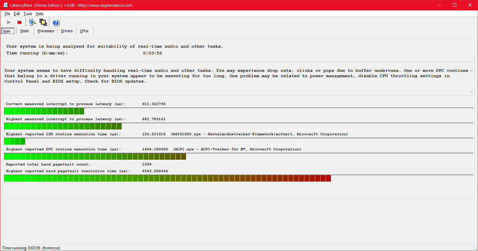This screenshot has width=478, height=251.
Task: Click the green Start monitoring play button
Action: coord(9,22)
